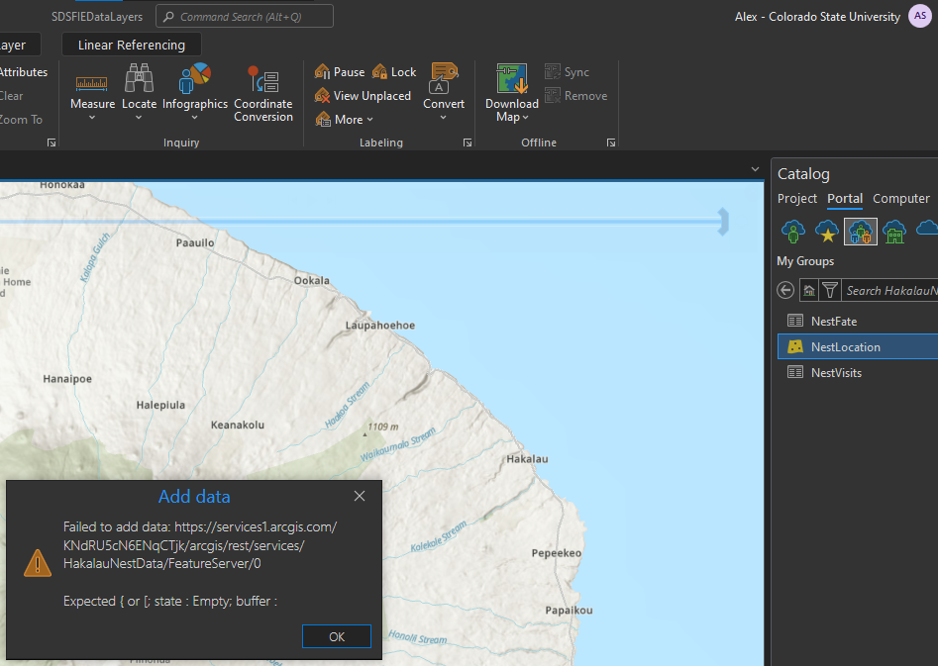
Task: Click the Download Map icon
Action: point(512,78)
